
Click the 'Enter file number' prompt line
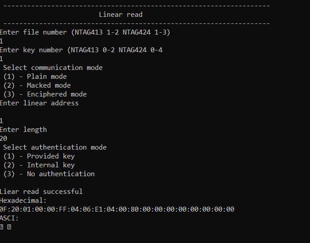click(x=85, y=32)
